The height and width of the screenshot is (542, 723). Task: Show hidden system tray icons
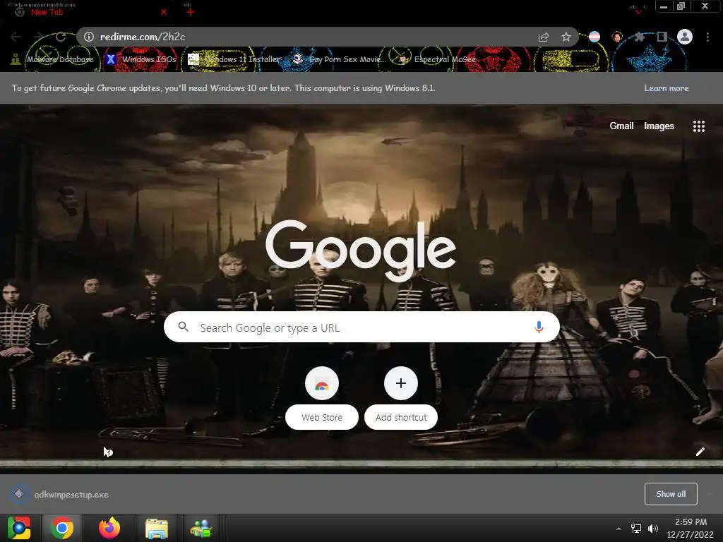point(619,529)
